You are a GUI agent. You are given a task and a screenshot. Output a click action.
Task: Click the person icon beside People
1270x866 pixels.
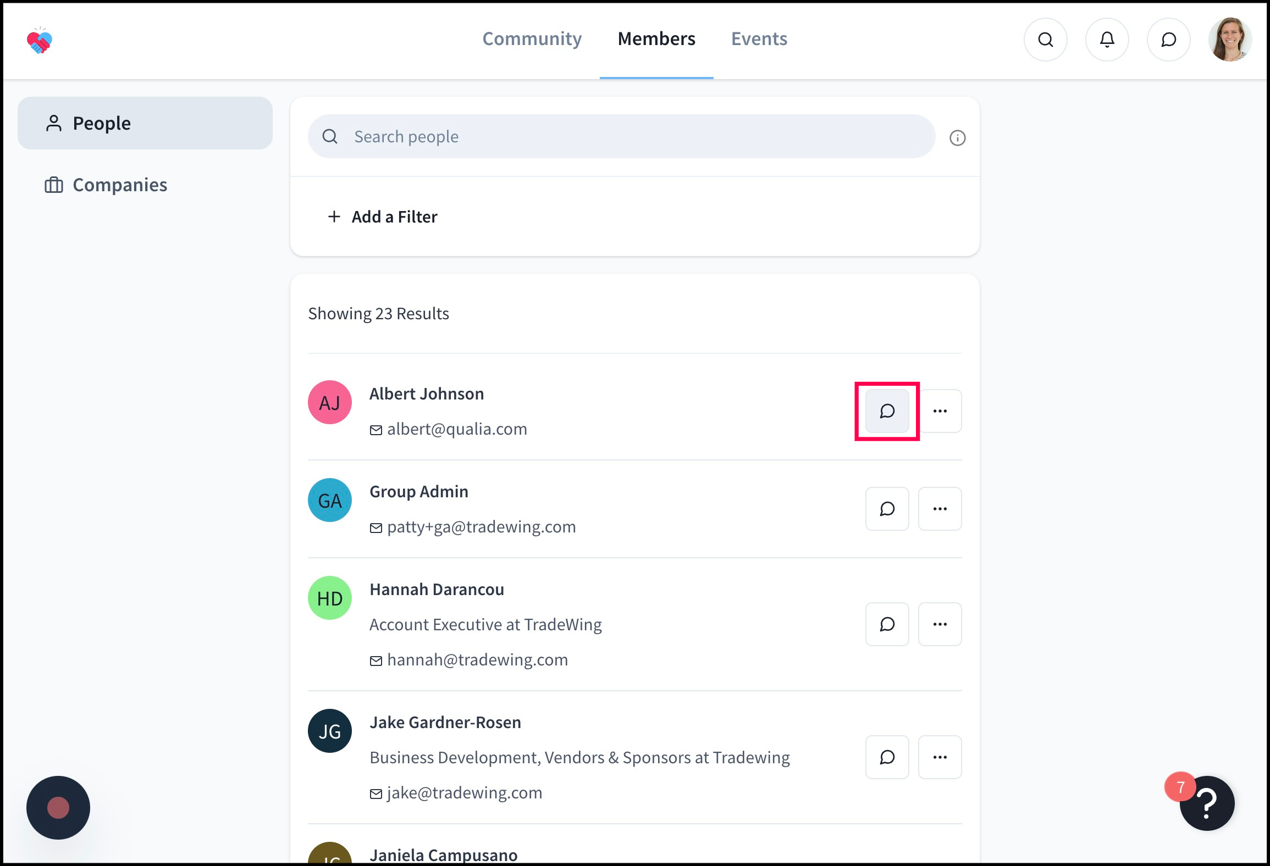click(x=53, y=123)
